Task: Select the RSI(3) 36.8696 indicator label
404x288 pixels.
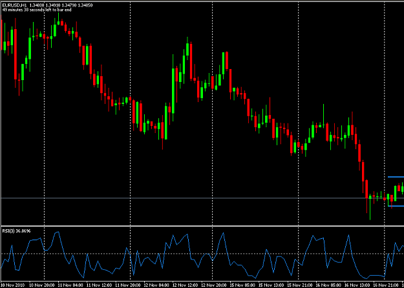Action: 16,231
